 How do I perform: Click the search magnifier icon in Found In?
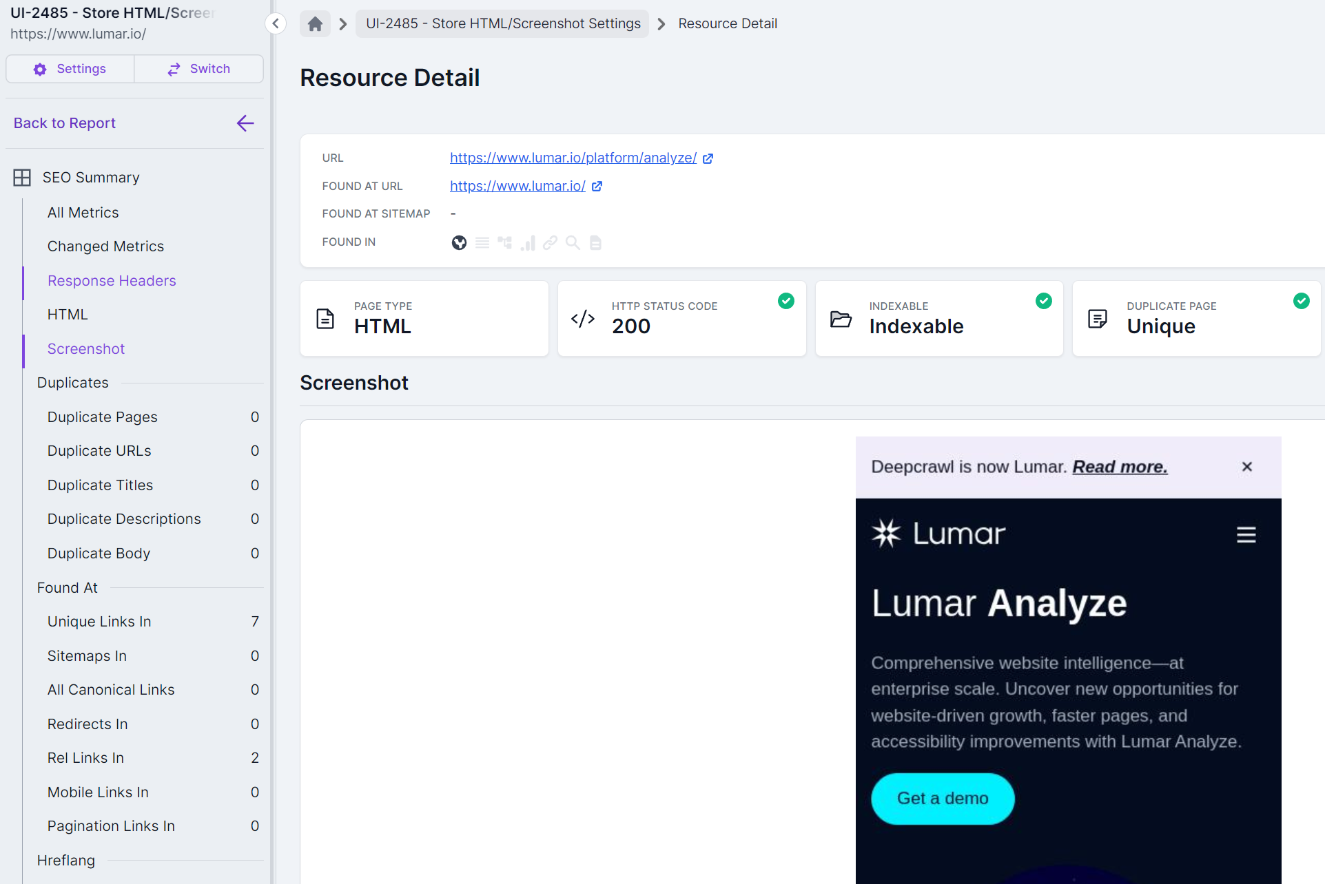[x=573, y=242]
